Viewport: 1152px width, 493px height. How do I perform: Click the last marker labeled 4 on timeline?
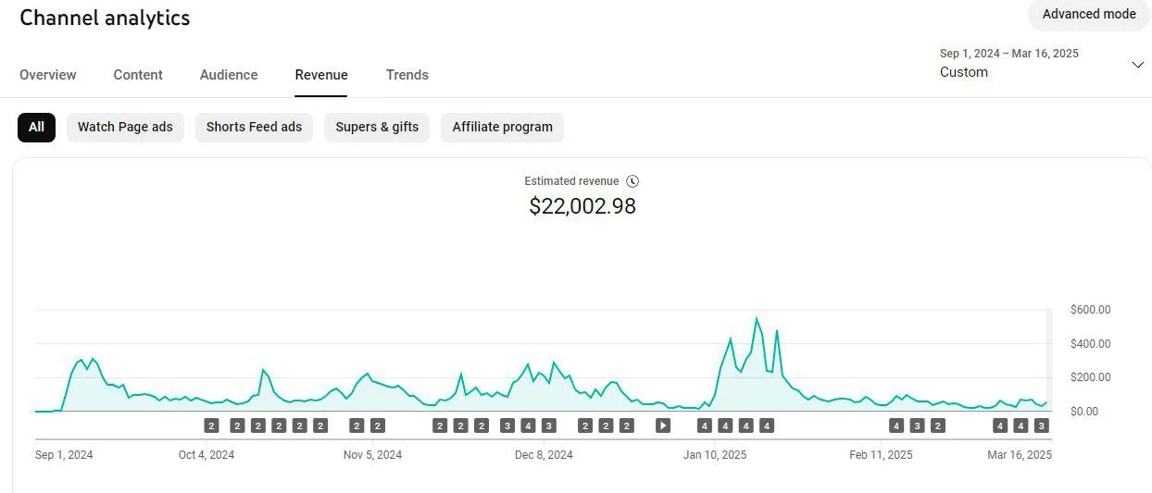pyautogui.click(x=1021, y=425)
